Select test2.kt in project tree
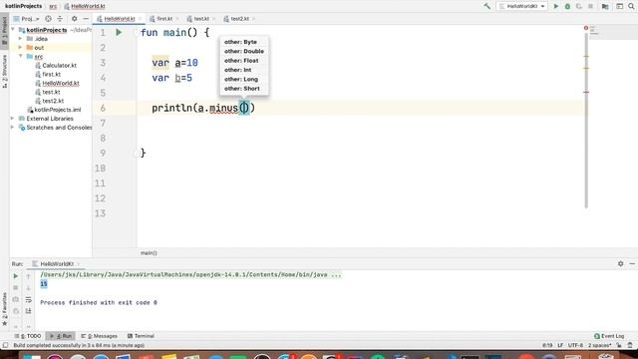638x359 pixels. click(x=53, y=101)
